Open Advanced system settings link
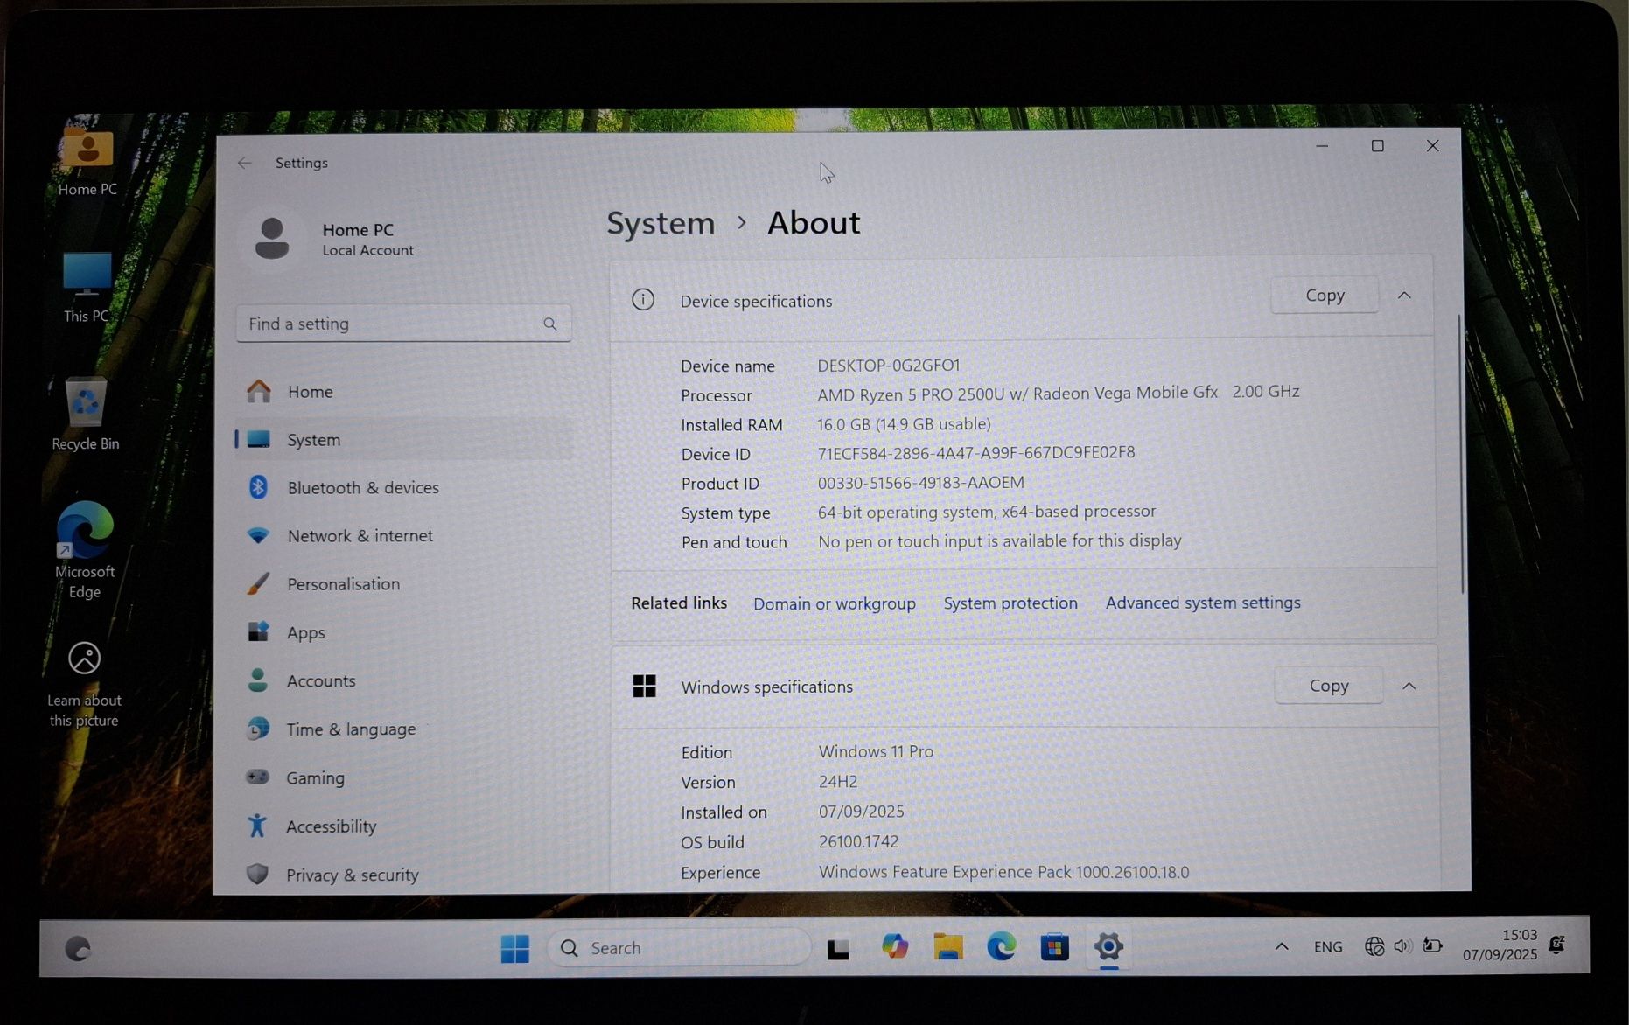The height and width of the screenshot is (1025, 1629). [x=1203, y=603]
